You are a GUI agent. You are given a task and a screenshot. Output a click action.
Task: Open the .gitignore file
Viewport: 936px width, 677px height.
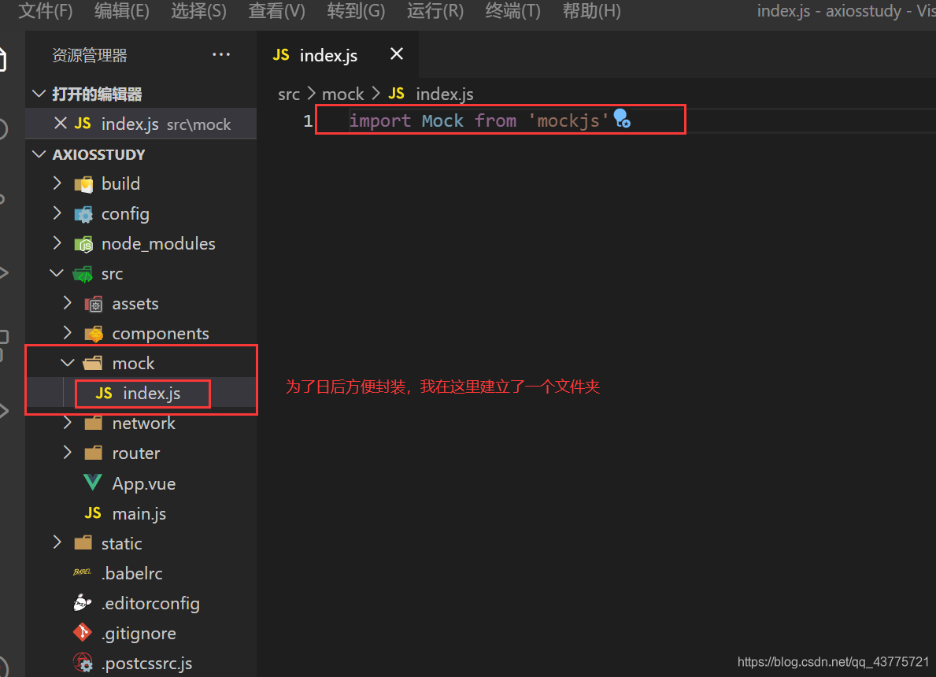139,633
